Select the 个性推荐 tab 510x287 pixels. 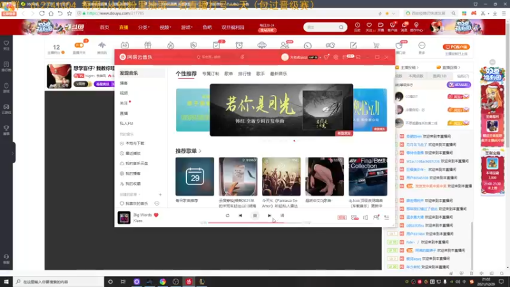point(186,73)
